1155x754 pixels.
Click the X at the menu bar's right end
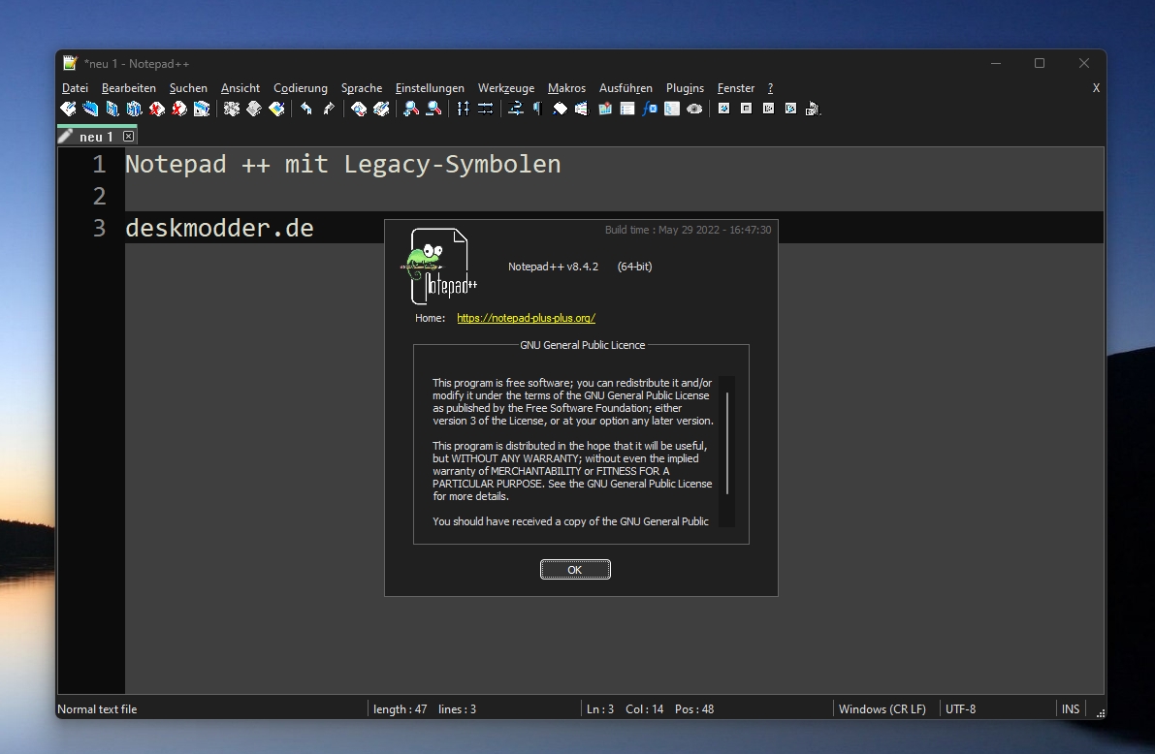[x=1096, y=88]
